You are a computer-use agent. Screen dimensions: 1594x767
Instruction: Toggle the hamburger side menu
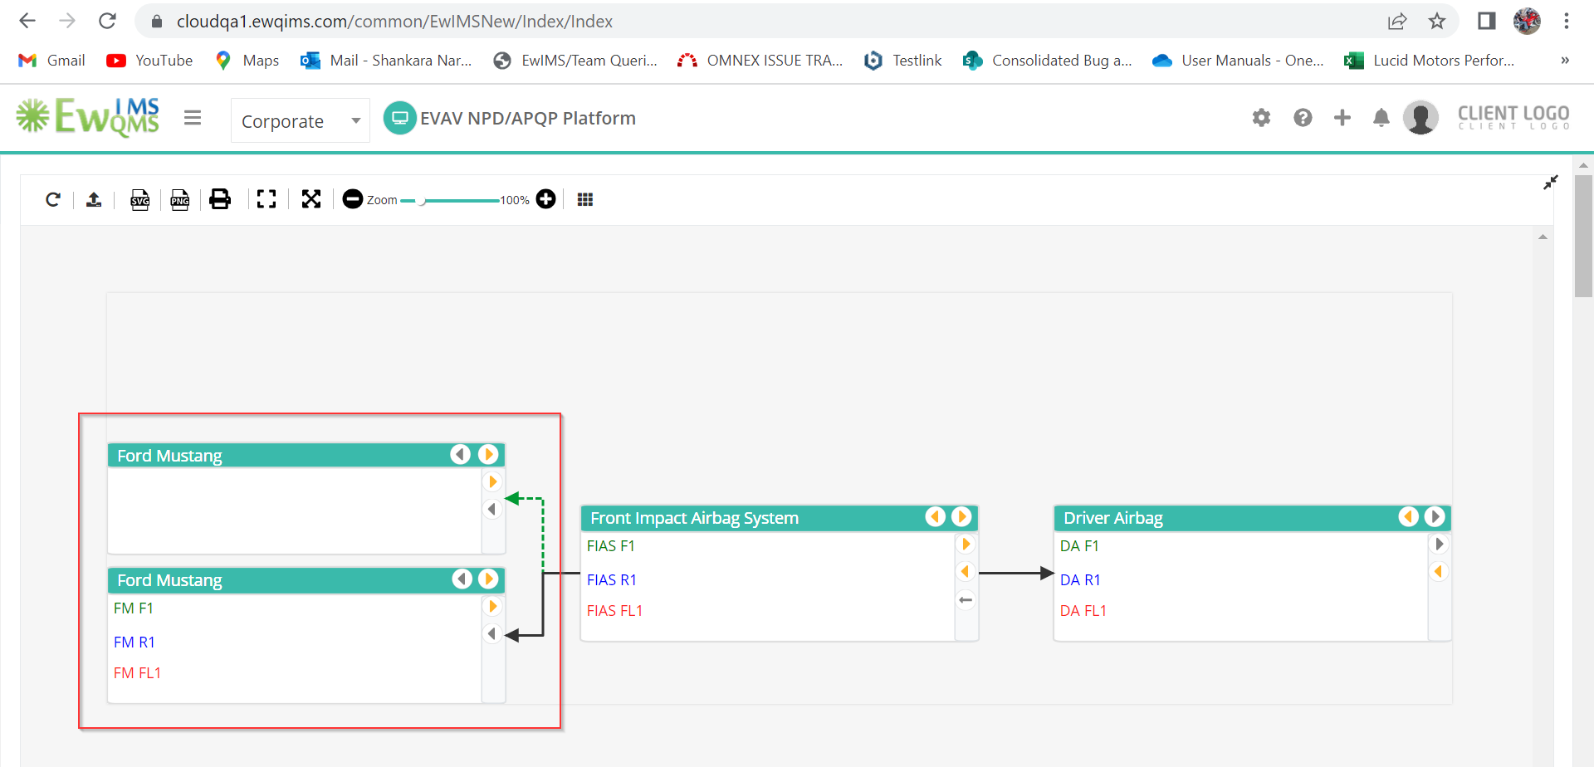[193, 118]
